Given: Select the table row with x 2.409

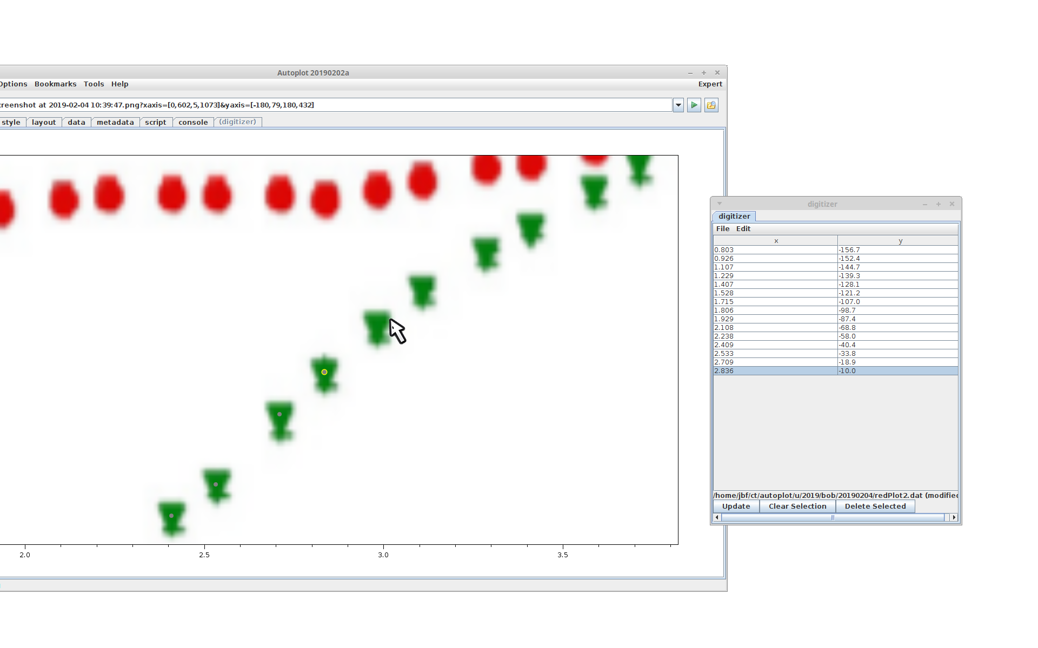Looking at the screenshot, I should click(836, 345).
